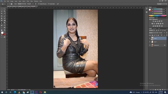Select the Eraser tool
Viewport: 168px width, 94px height.
point(2,21)
